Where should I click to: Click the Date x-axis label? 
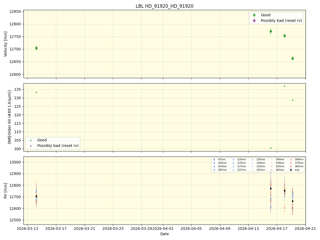tap(165, 234)
